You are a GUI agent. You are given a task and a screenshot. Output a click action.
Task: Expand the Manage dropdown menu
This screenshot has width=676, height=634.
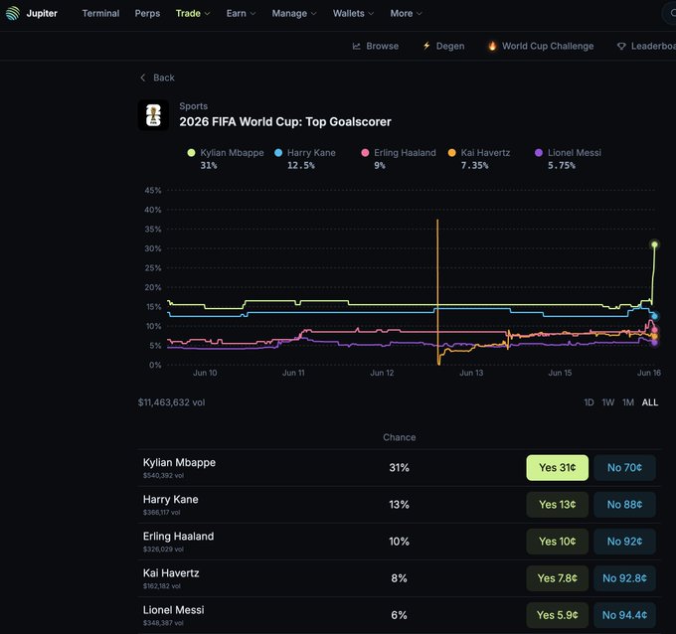[294, 13]
